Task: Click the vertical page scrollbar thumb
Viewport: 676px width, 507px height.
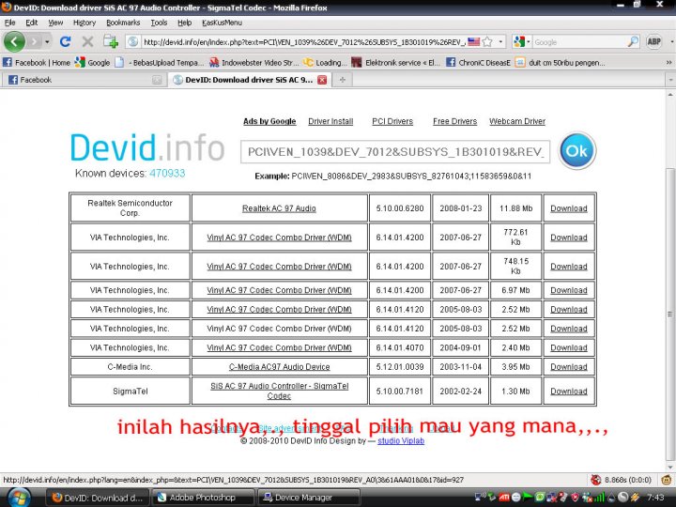Action: [670, 315]
